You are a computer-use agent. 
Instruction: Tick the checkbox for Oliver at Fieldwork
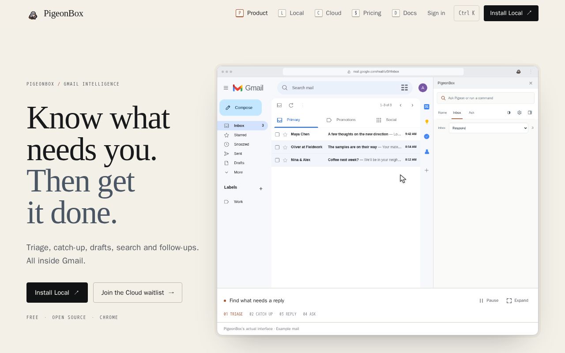pyautogui.click(x=277, y=147)
